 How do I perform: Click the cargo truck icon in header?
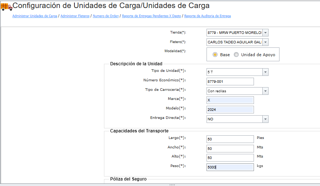tap(6, 7)
